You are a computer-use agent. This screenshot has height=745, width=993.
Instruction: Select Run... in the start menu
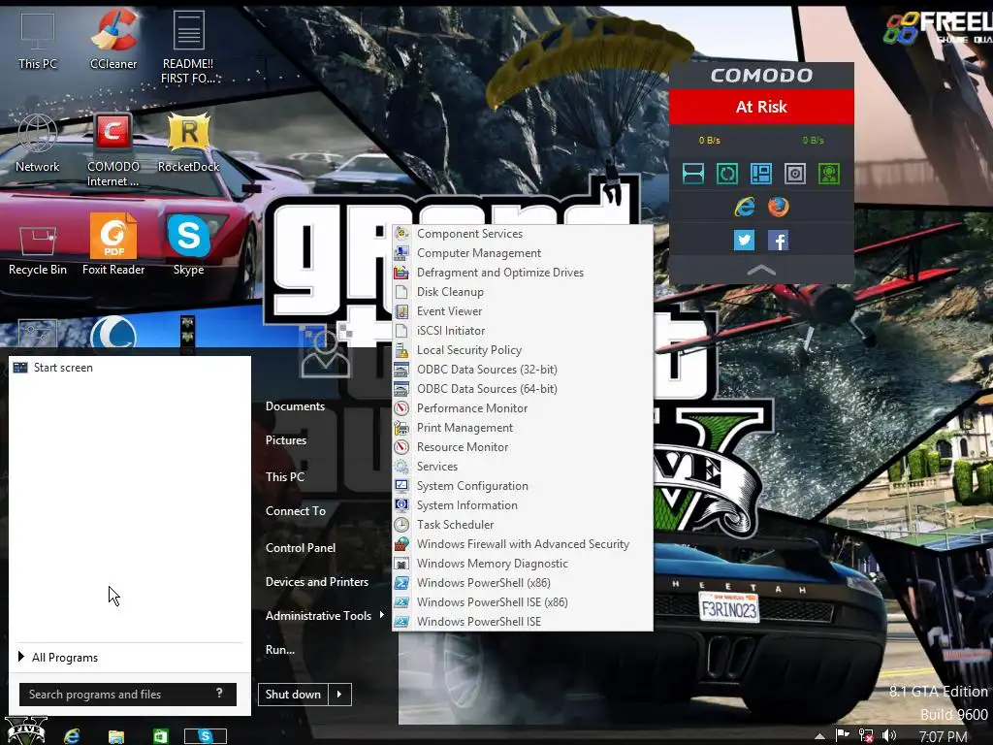(x=280, y=649)
